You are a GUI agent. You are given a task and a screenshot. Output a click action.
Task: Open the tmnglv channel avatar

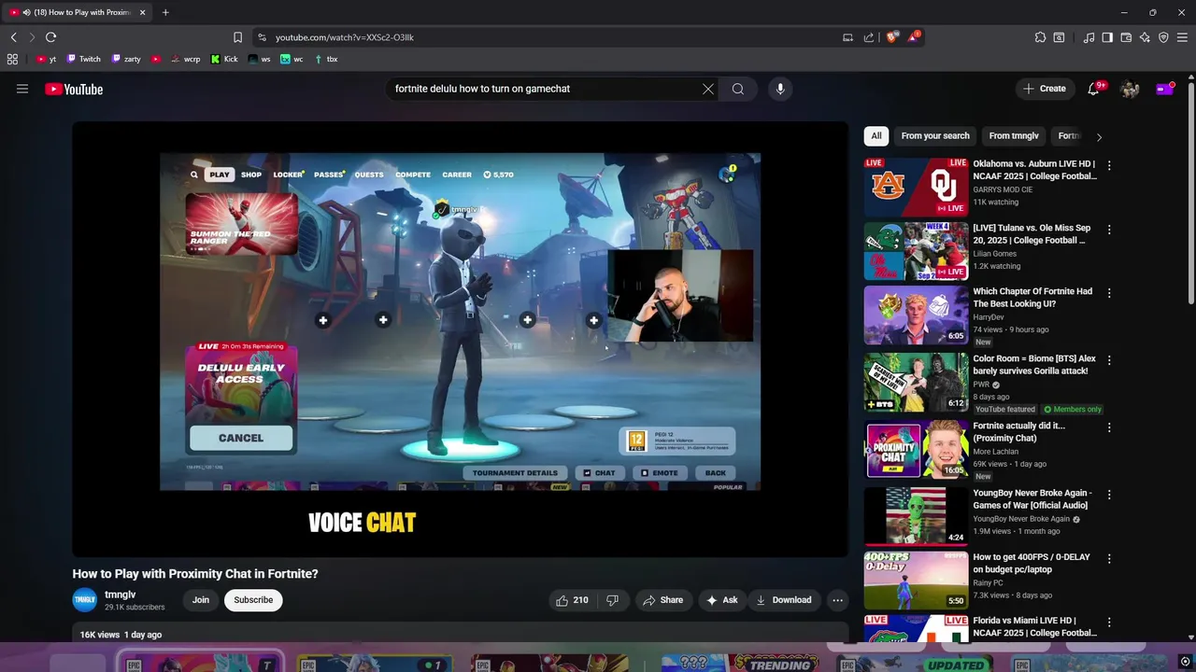pos(85,600)
